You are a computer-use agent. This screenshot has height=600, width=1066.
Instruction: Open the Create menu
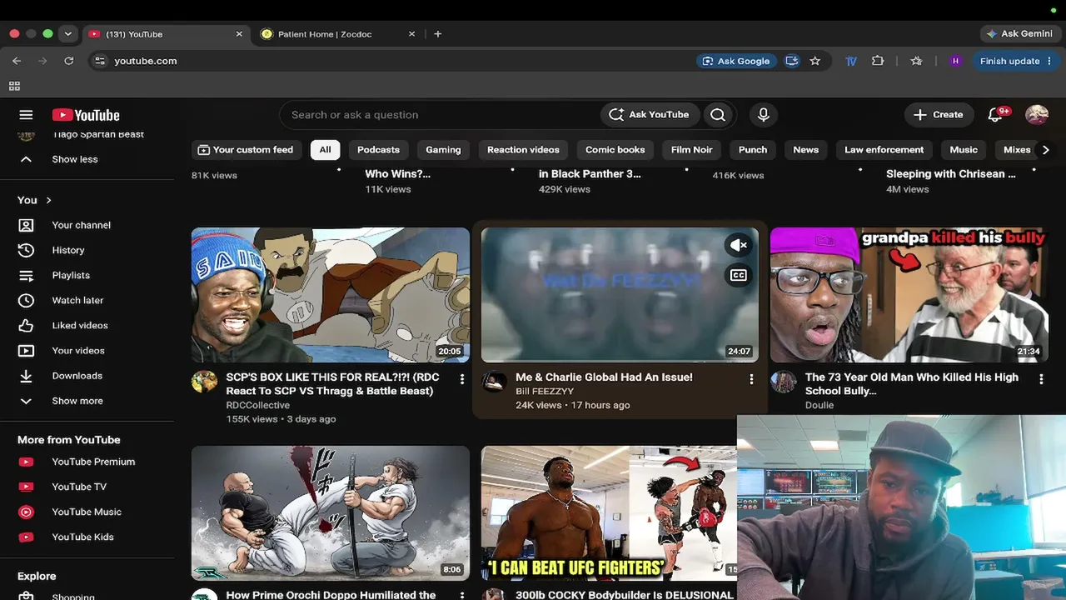[x=938, y=115]
